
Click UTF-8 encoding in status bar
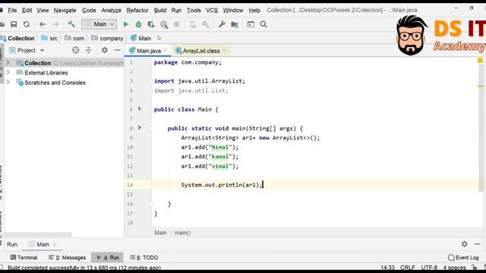(x=429, y=268)
